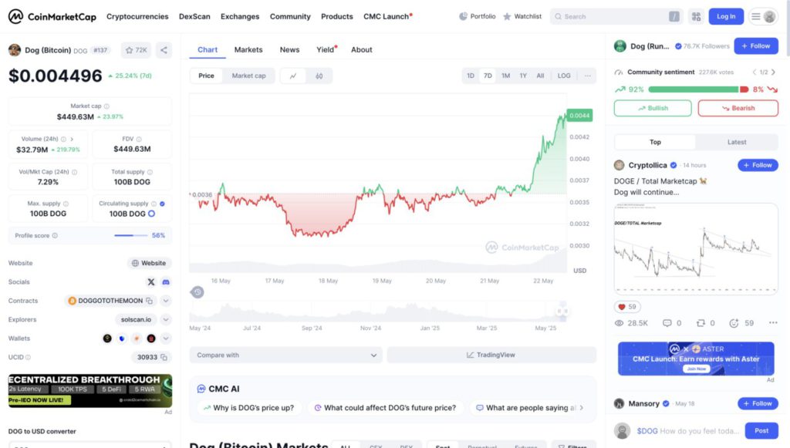
Task: Click the share icon beside DOG title
Action: coord(164,50)
